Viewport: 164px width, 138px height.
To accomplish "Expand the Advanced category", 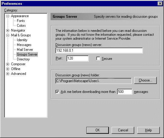I will pyautogui.click(x=8, y=74).
